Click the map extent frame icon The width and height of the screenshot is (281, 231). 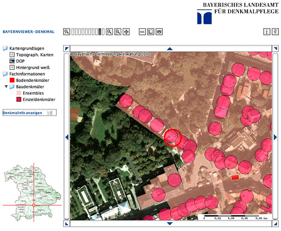(x=151, y=32)
